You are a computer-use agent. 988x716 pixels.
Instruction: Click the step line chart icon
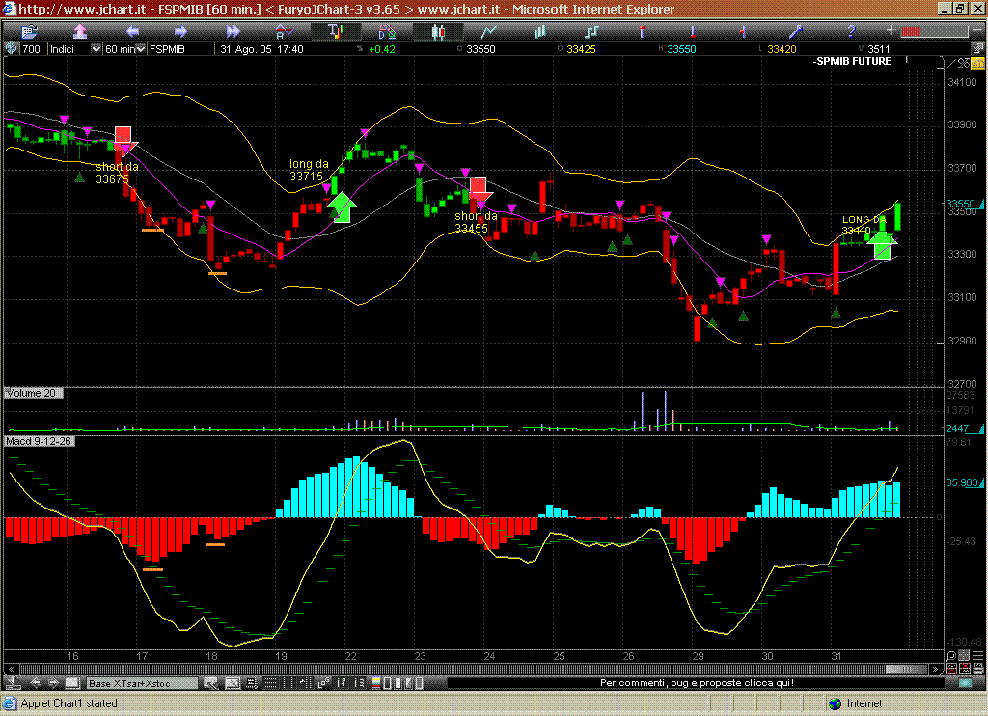point(590,32)
